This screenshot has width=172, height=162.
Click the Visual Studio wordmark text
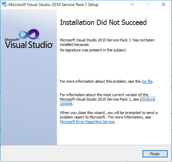29,45
